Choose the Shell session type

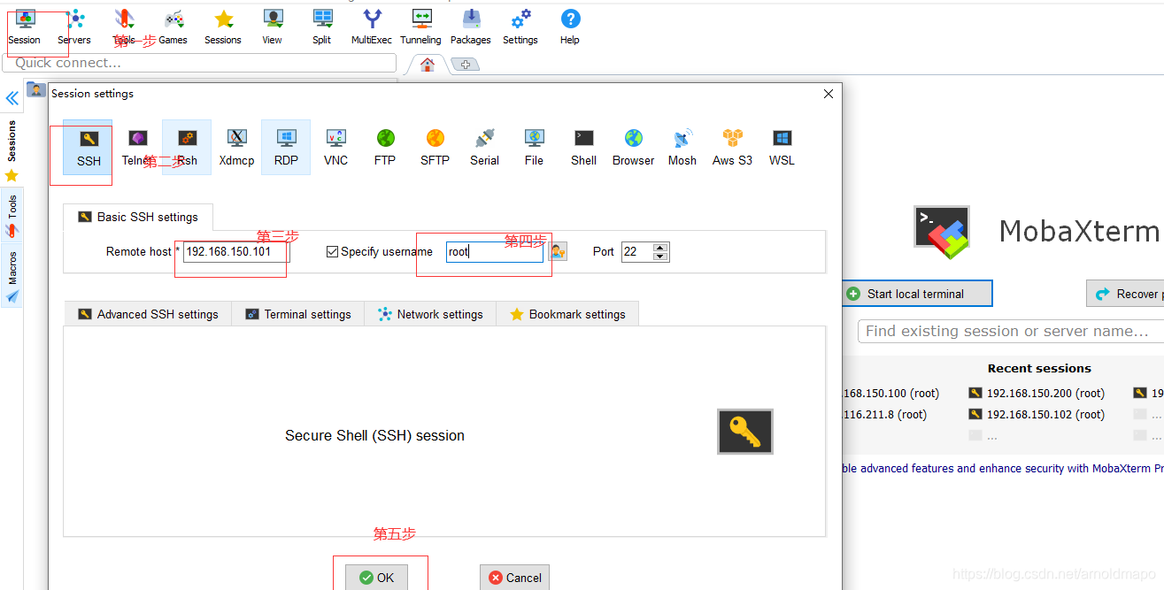tap(583, 147)
